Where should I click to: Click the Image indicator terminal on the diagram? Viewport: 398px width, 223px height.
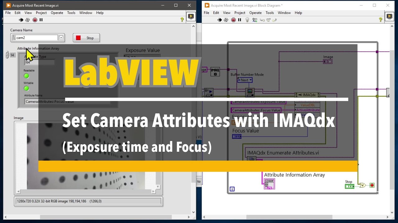coord(328,62)
